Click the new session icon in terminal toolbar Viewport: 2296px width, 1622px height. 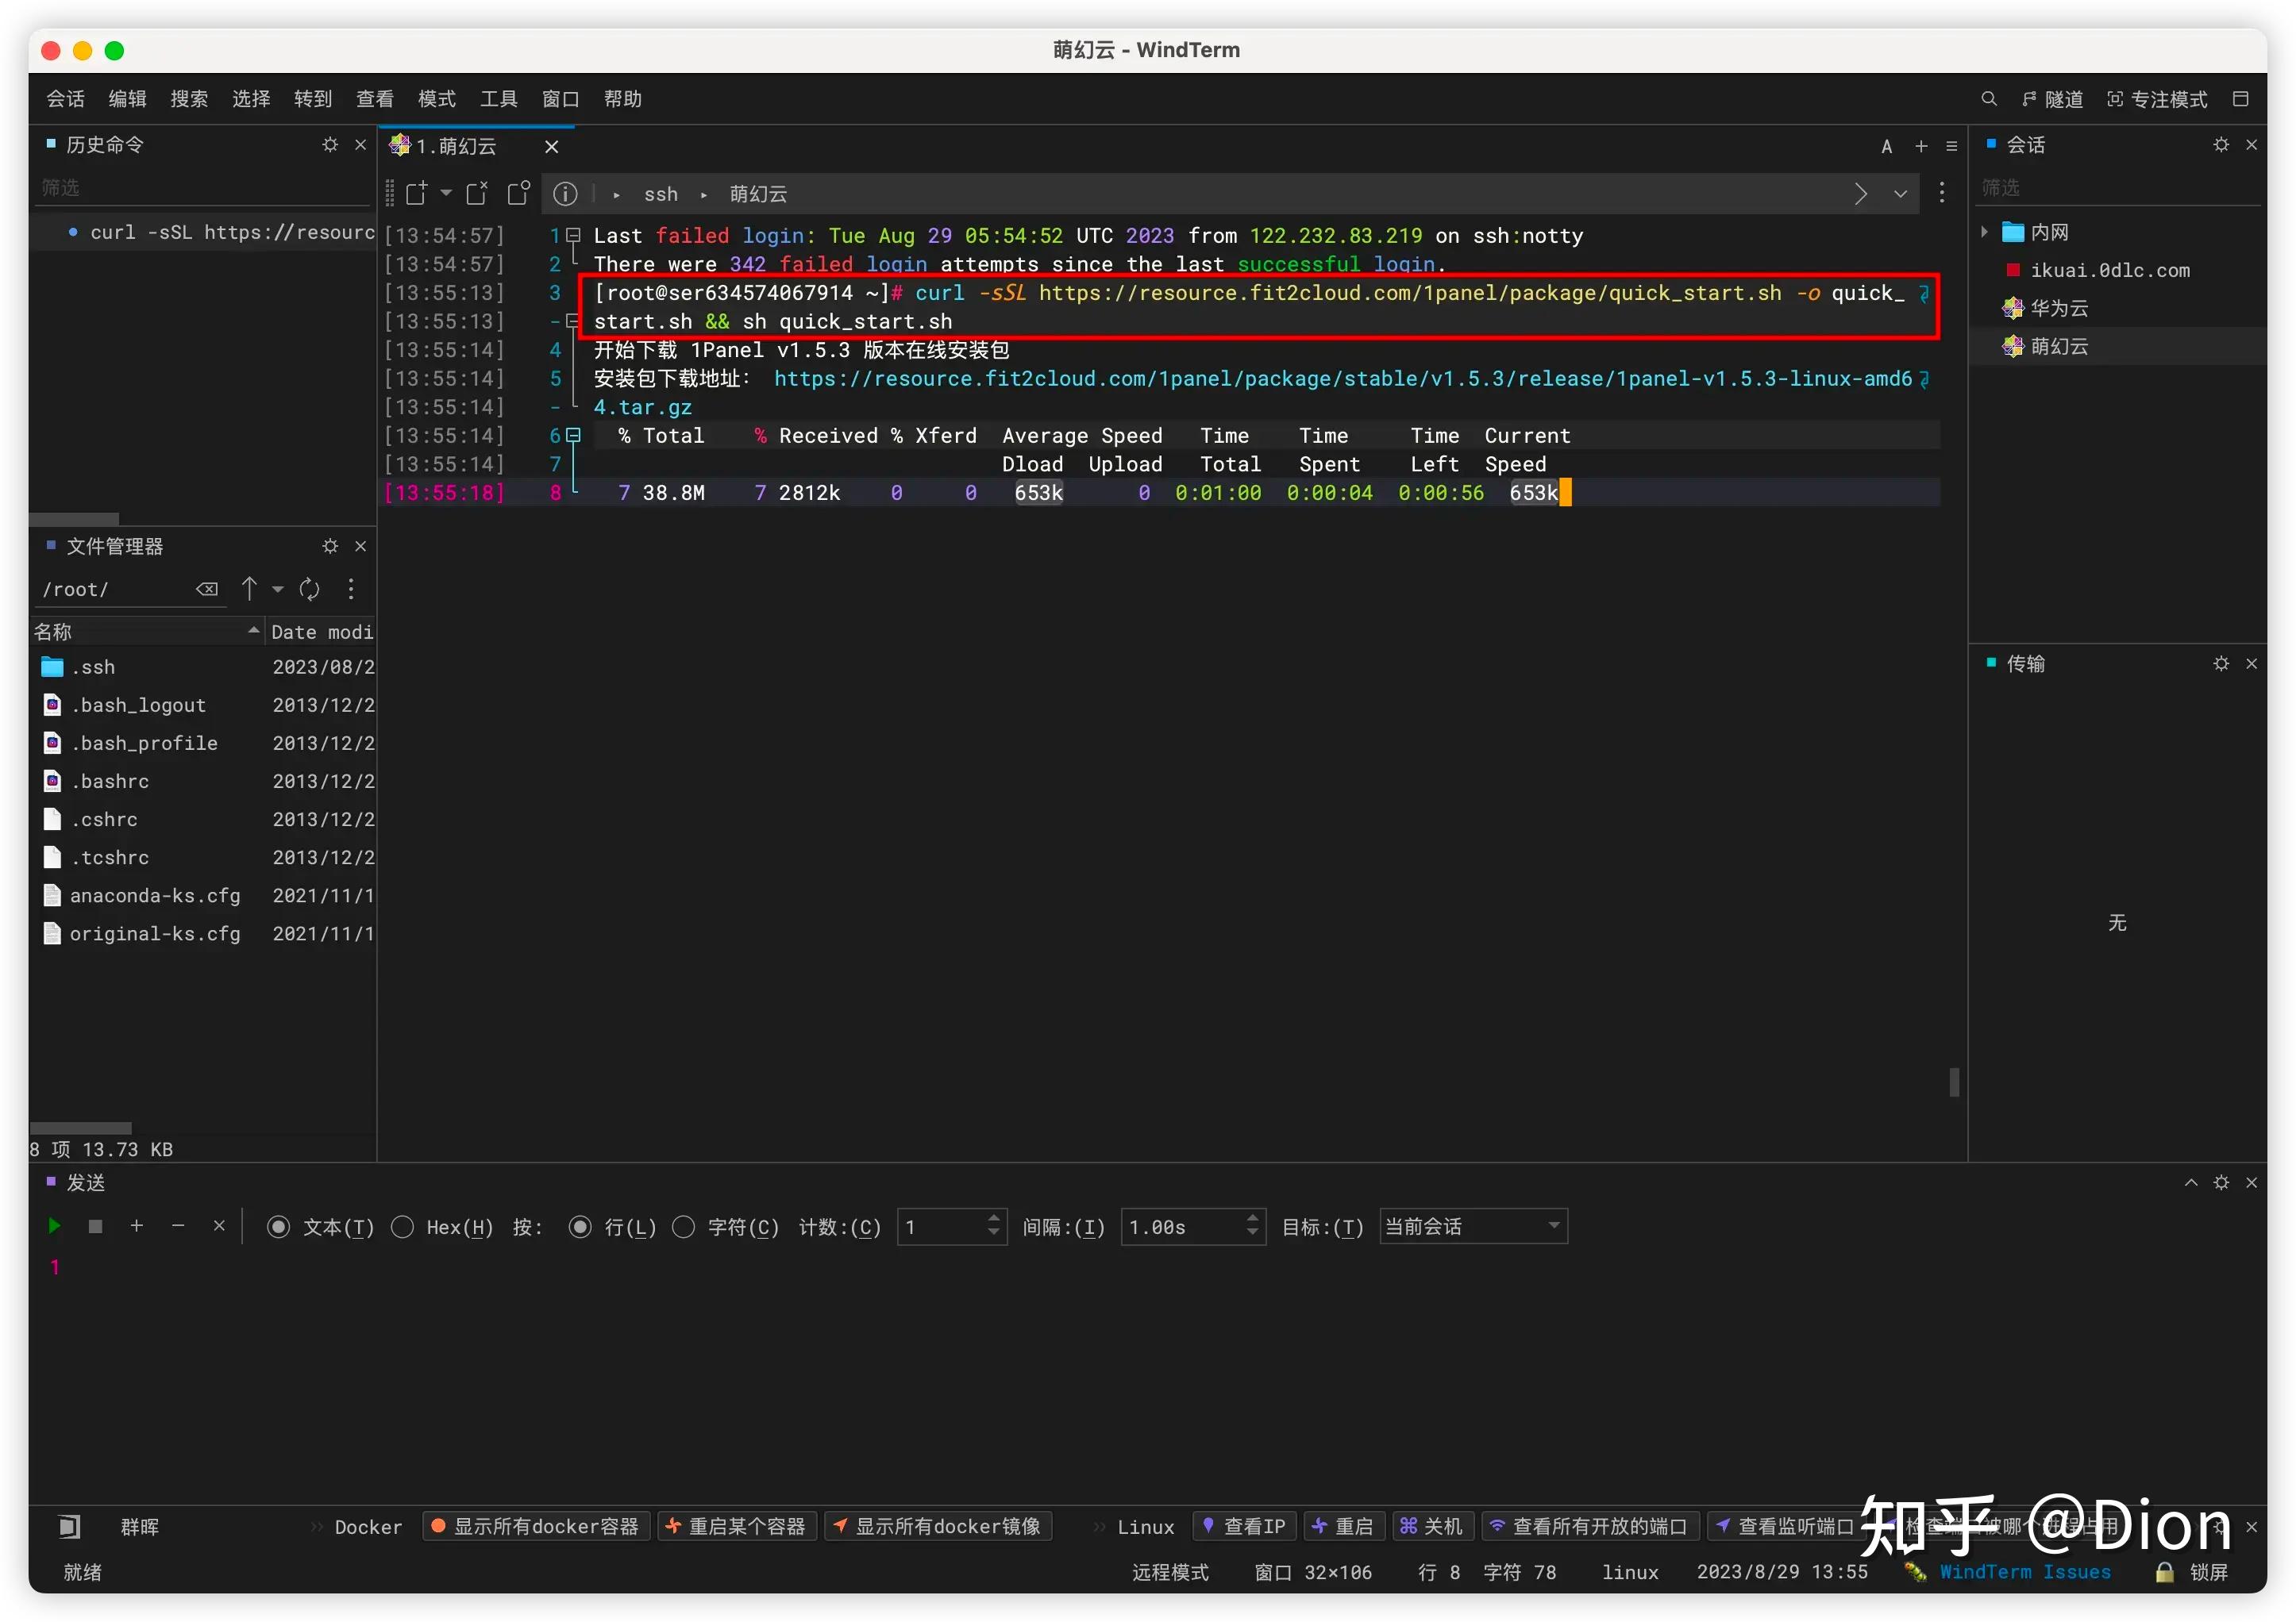(x=416, y=194)
